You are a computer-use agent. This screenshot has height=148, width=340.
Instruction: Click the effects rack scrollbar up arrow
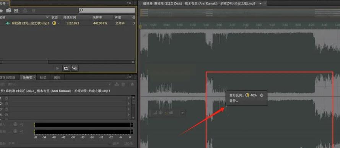[133, 97]
